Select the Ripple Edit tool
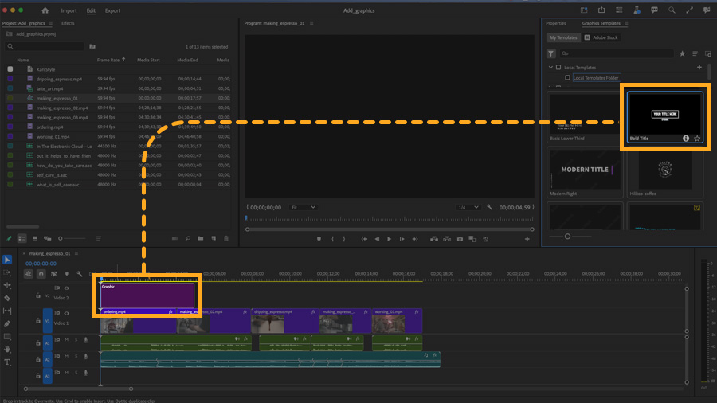 click(7, 285)
